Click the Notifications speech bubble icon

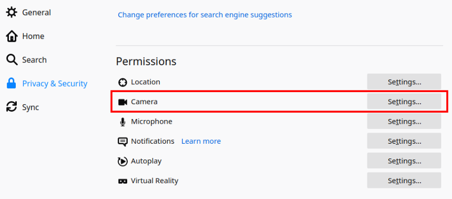click(x=123, y=142)
